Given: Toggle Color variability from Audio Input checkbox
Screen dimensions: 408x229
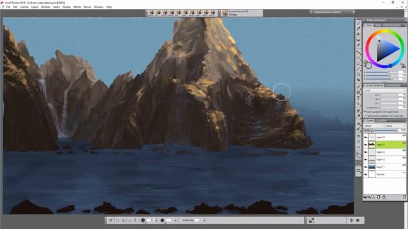Looking at the screenshot, I should 365,112.
